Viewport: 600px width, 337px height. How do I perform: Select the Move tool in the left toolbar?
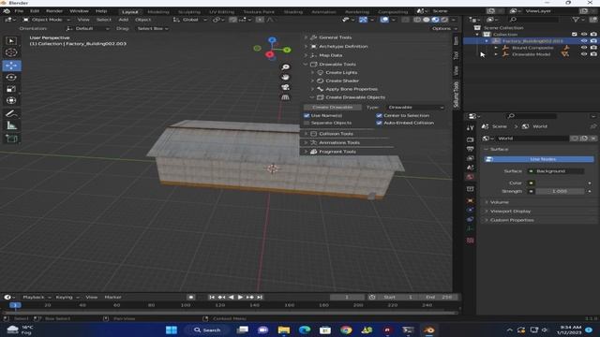pos(11,66)
